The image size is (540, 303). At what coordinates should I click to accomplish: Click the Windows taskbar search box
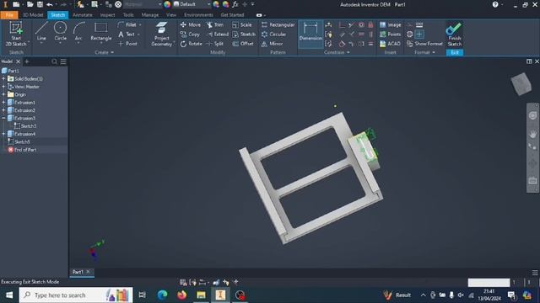76,295
